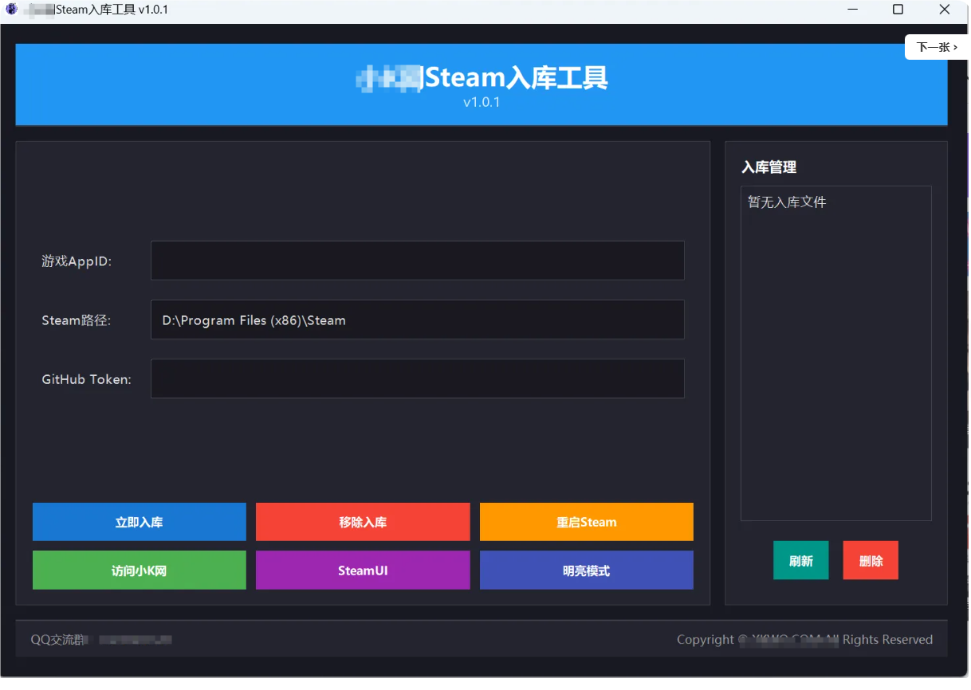Image resolution: width=971 pixels, height=690 pixels.
Task: Focus the Steam路径 path field
Action: coord(417,320)
